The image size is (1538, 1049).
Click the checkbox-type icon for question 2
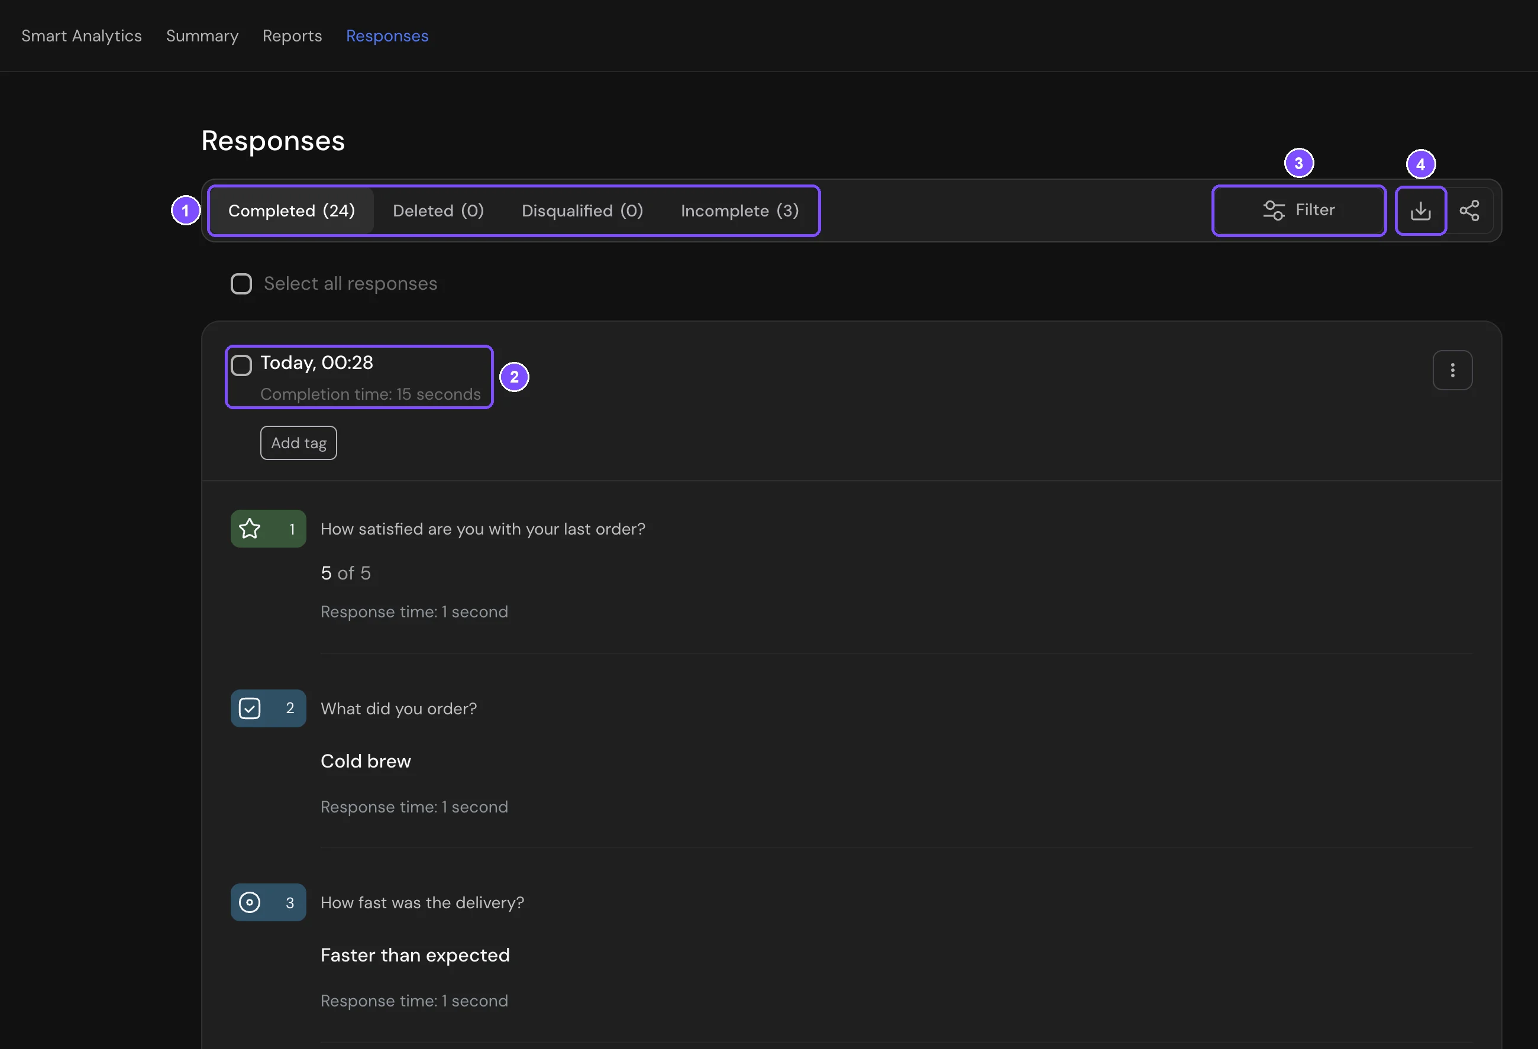click(x=250, y=708)
